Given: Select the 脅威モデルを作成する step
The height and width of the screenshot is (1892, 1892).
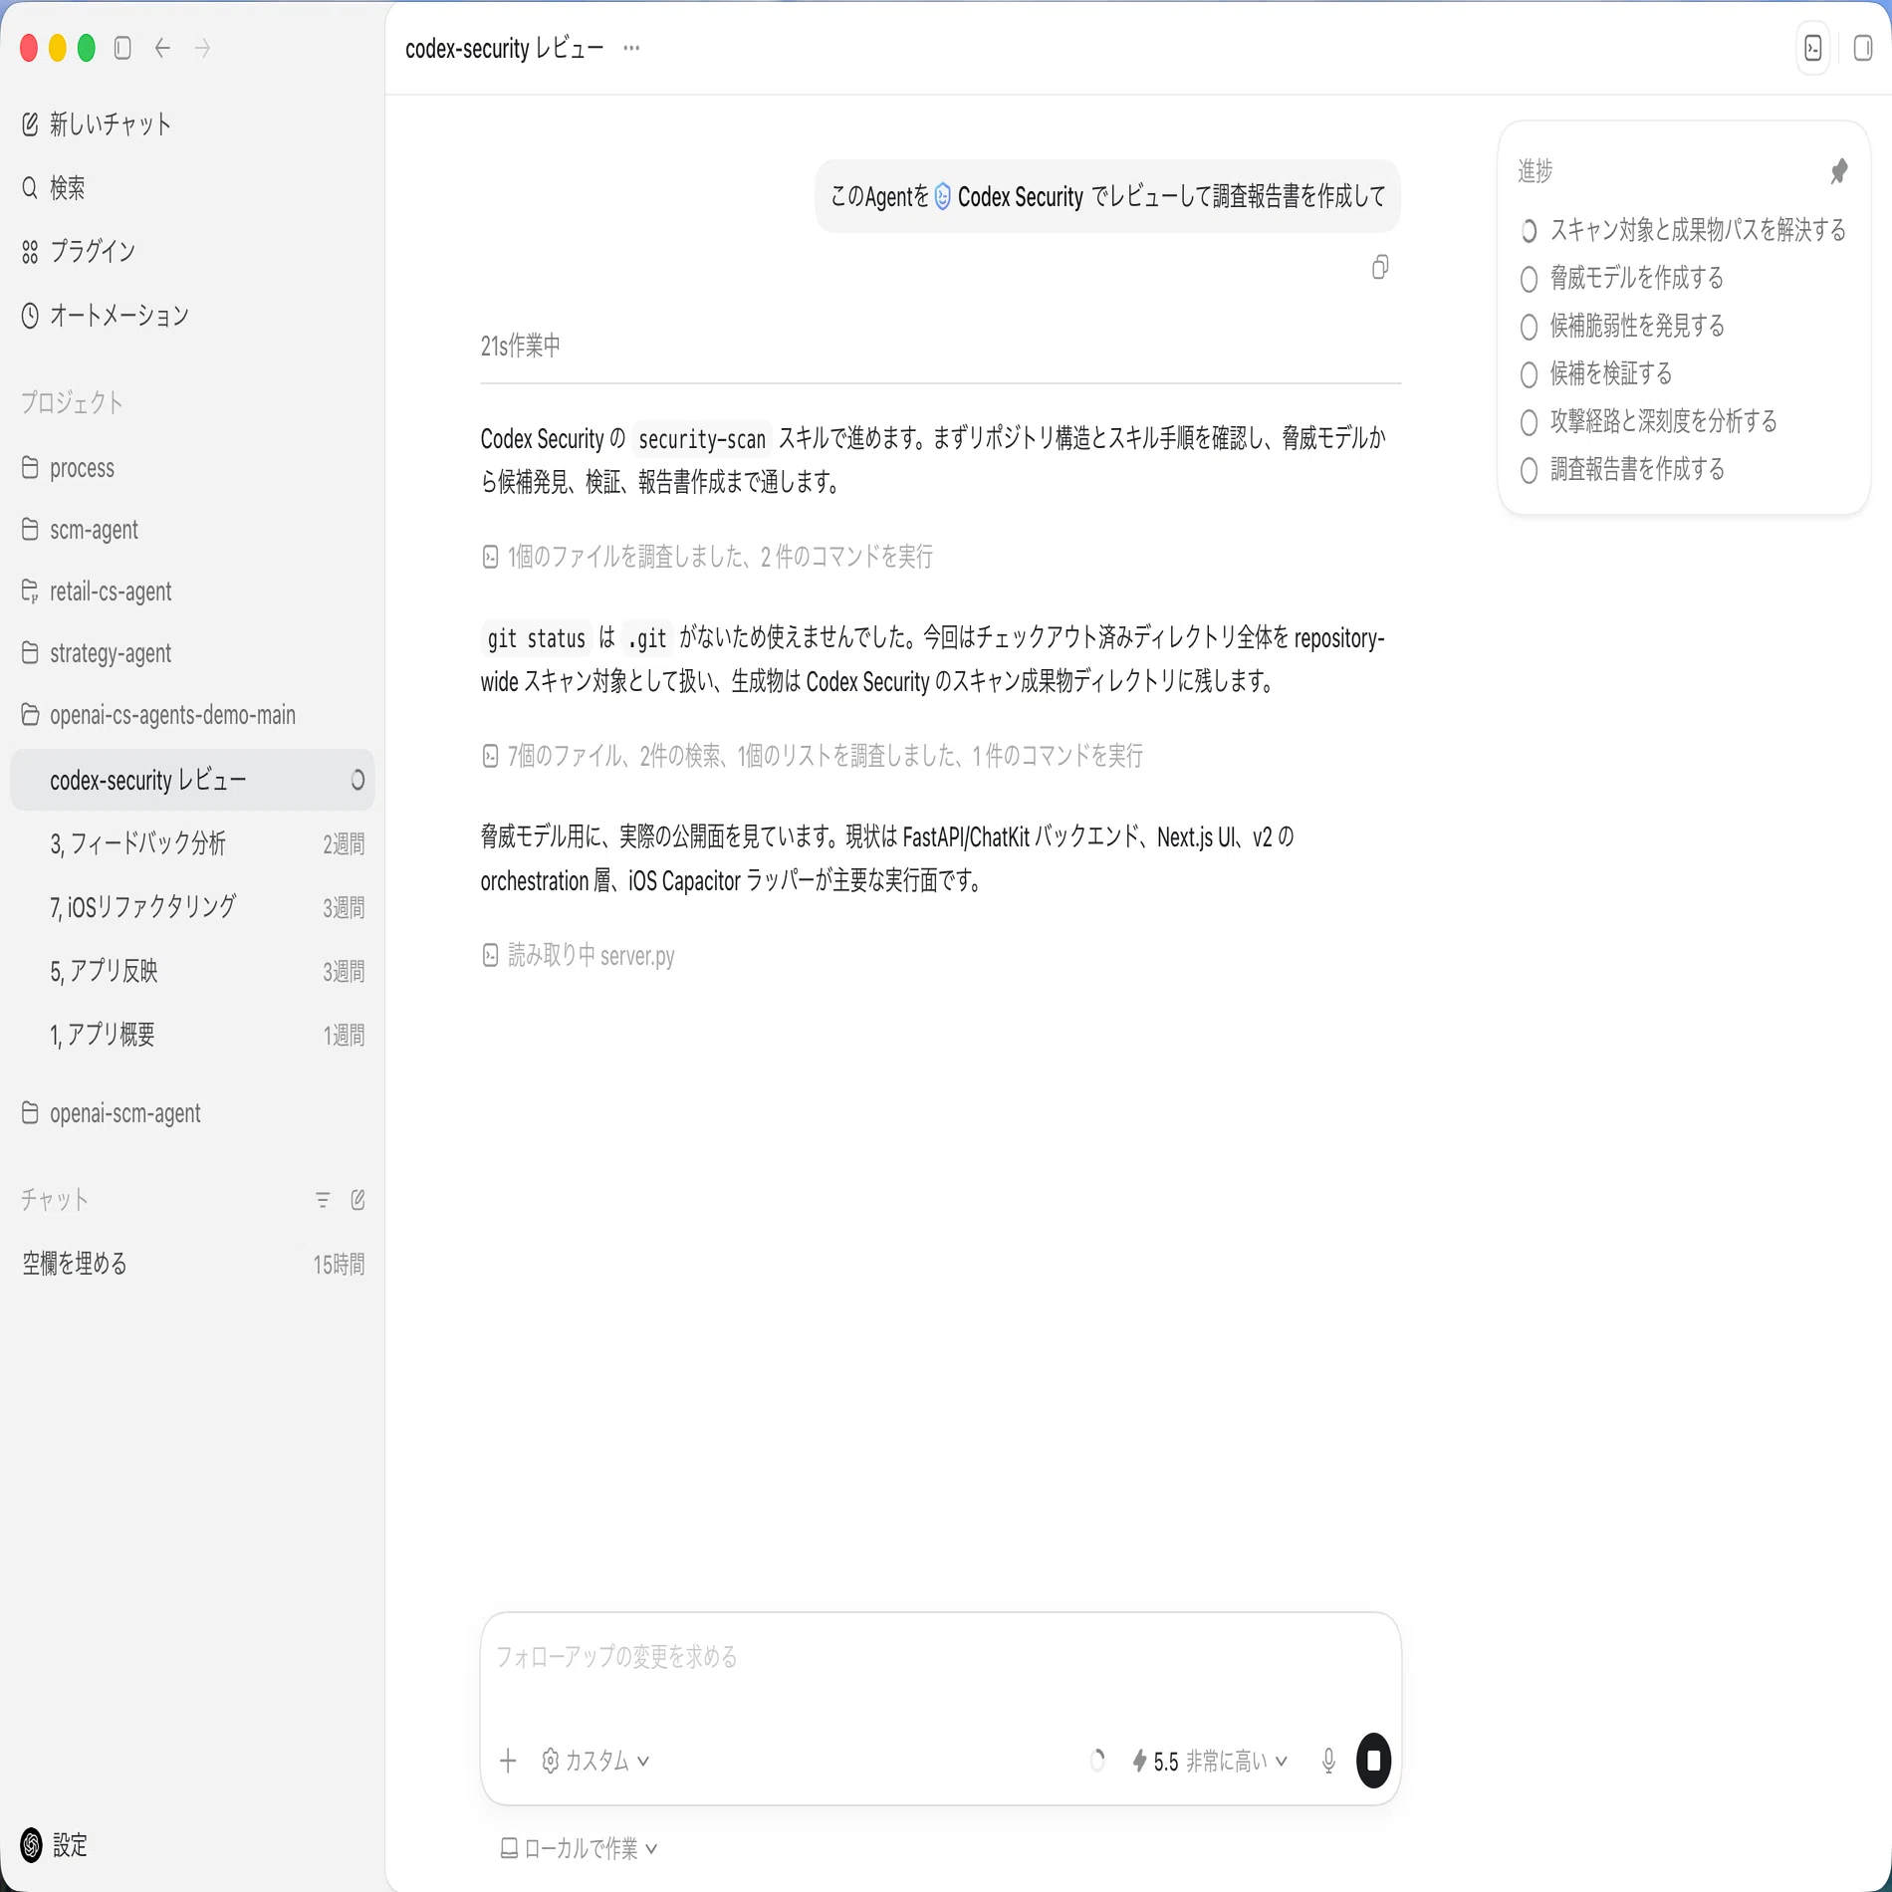Looking at the screenshot, I should [x=1622, y=279].
